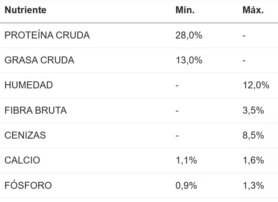Screen dimensions: 278x202
Task: Click the Máx. dash for PROTEÍNA CRUDA
Action: click(244, 36)
